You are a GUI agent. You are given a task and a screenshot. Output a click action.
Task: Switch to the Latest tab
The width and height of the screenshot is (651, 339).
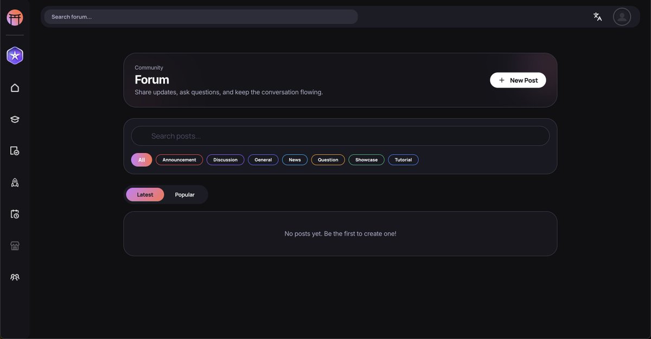pyautogui.click(x=145, y=194)
